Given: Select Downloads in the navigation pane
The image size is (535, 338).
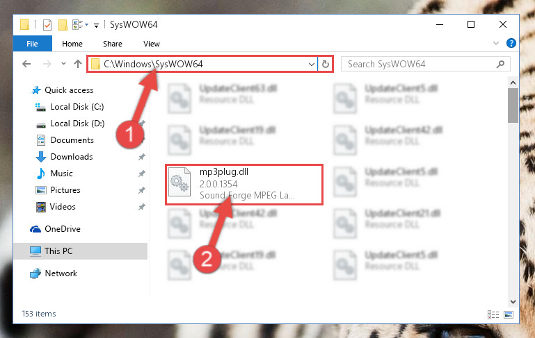Looking at the screenshot, I should pos(72,157).
